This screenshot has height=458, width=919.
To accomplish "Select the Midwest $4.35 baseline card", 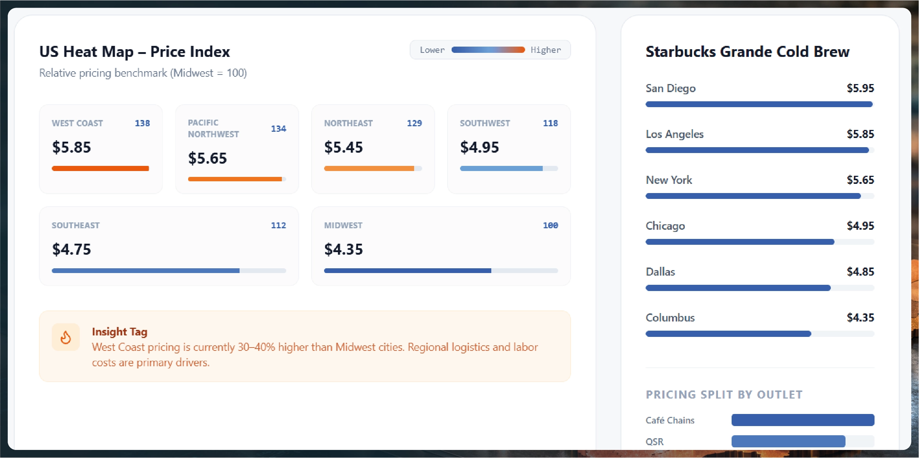I will click(x=441, y=246).
